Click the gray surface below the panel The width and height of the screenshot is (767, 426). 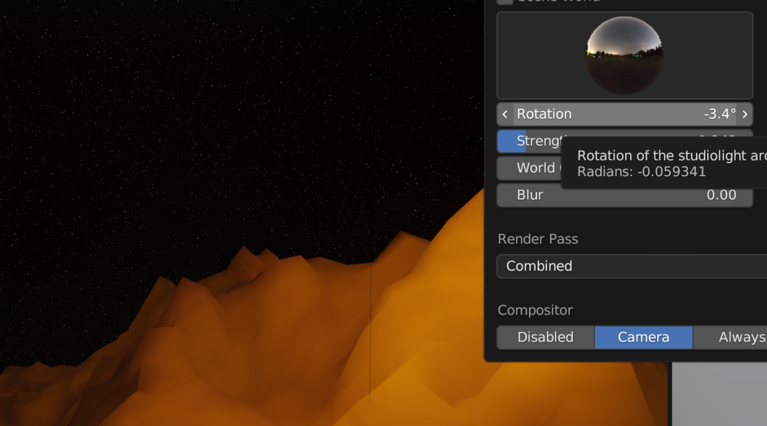[x=718, y=394]
